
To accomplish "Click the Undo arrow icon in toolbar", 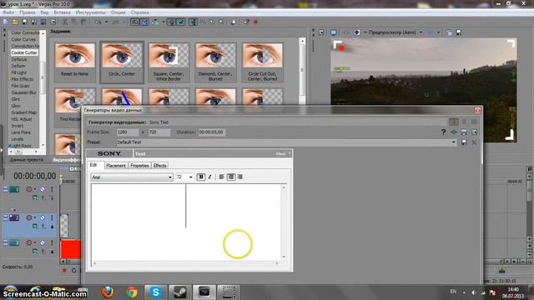I will [98, 22].
